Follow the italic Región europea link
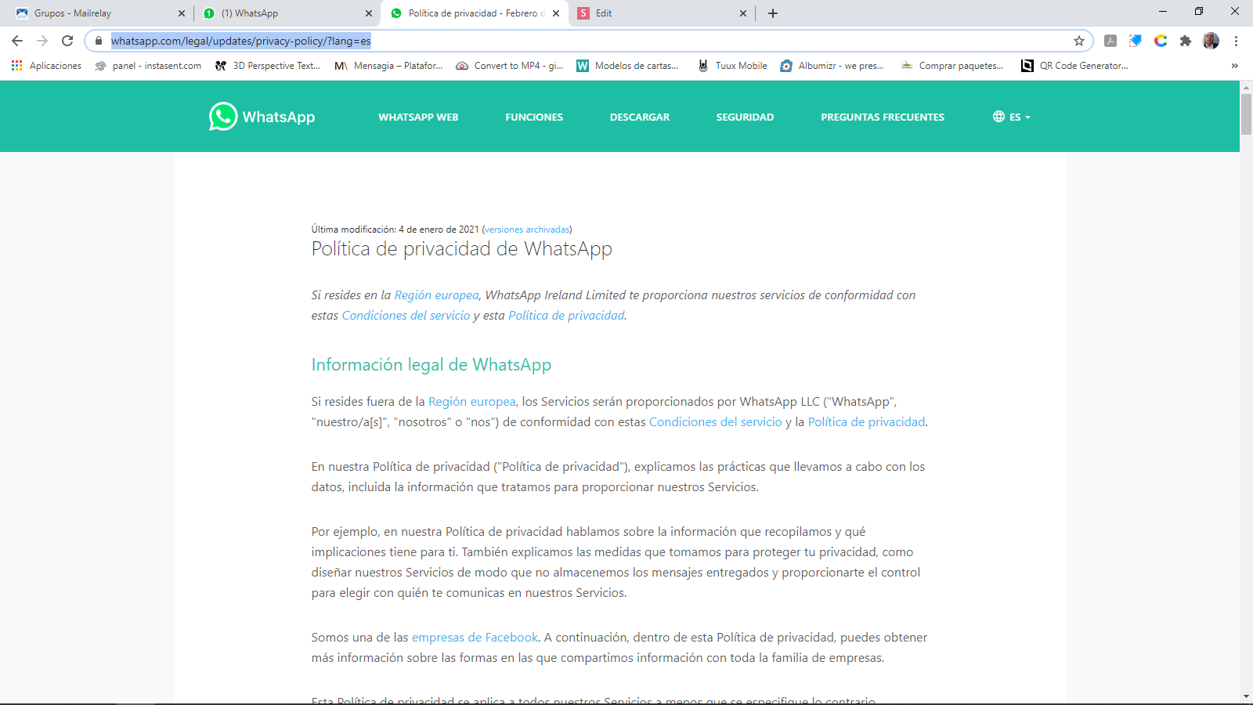This screenshot has height=705, width=1253. pos(436,295)
